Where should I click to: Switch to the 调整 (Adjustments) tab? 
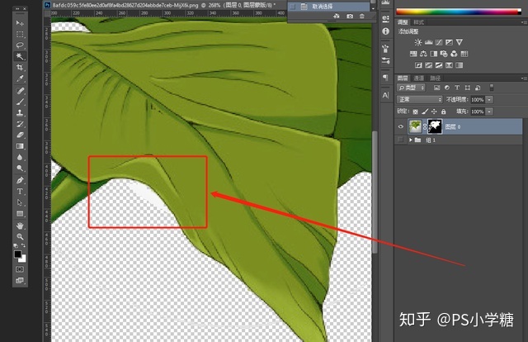[403, 22]
